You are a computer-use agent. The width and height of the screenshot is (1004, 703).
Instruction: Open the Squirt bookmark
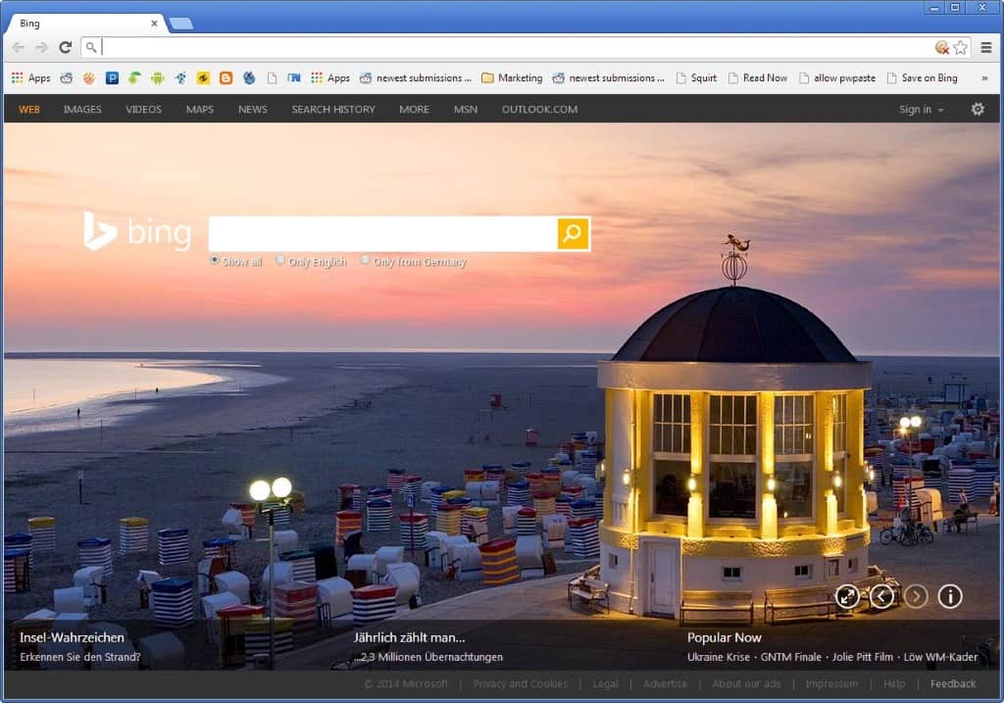[x=697, y=78]
